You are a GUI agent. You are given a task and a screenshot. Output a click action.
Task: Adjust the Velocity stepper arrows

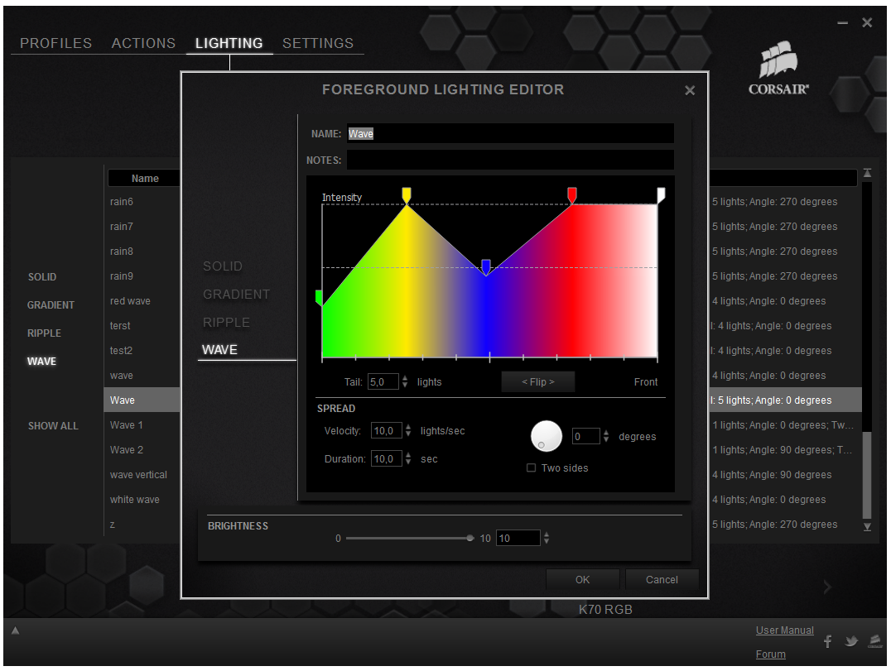click(408, 431)
